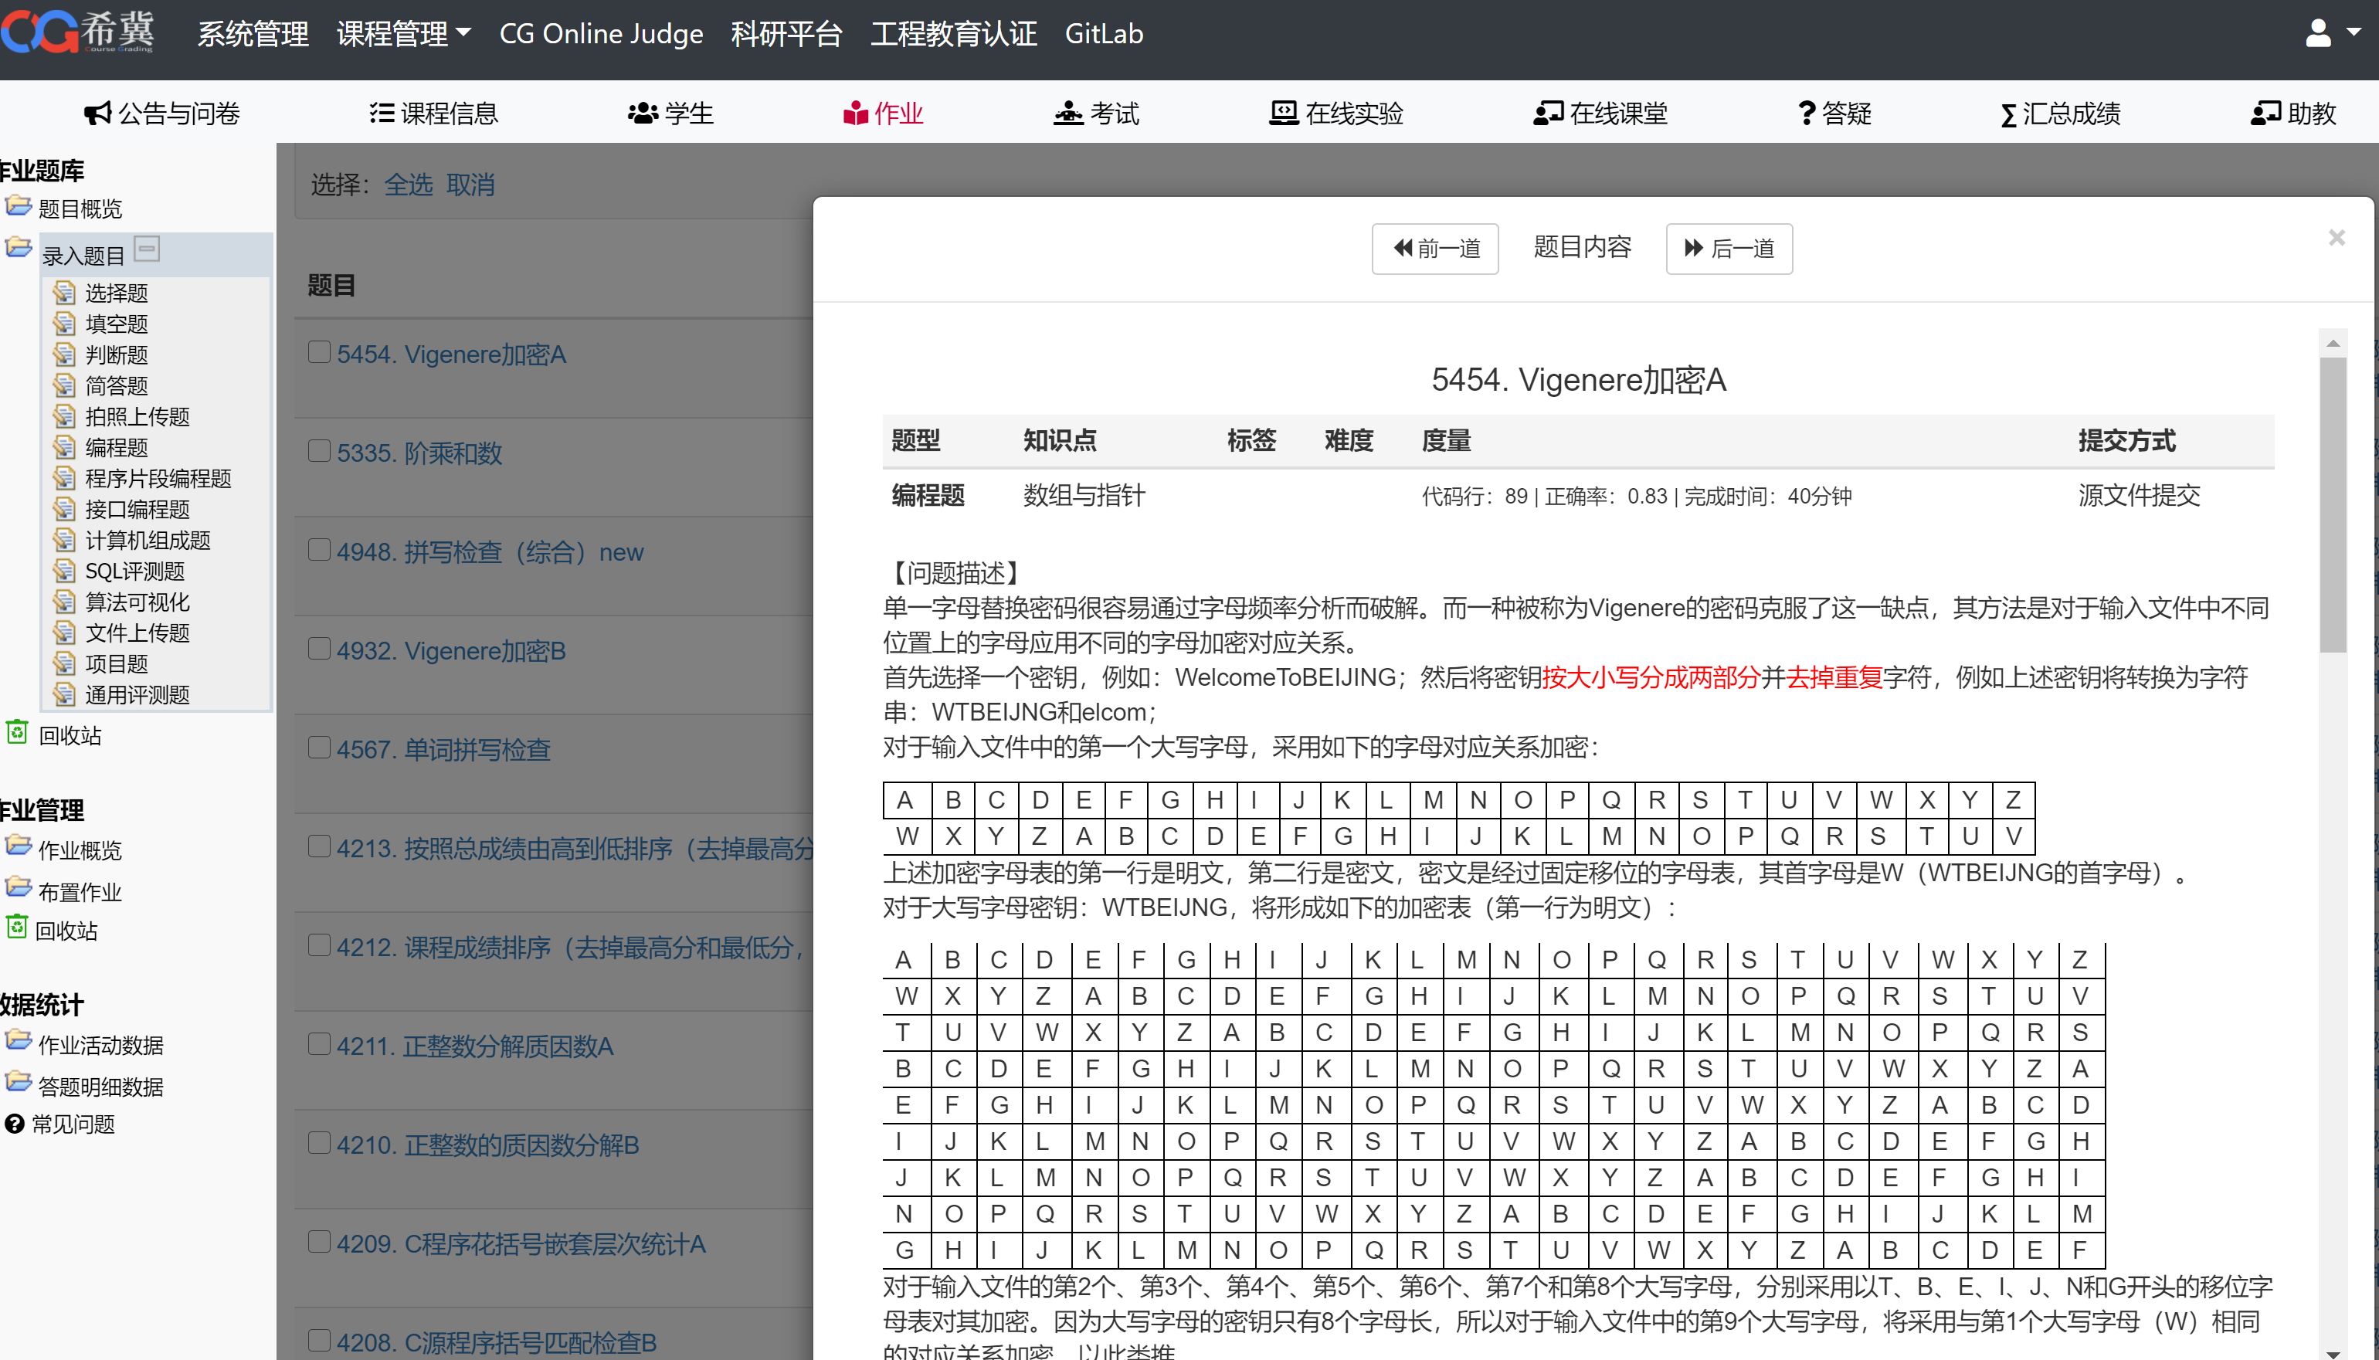
Task: Select 项目题 in the question type tree
Action: coord(117,663)
